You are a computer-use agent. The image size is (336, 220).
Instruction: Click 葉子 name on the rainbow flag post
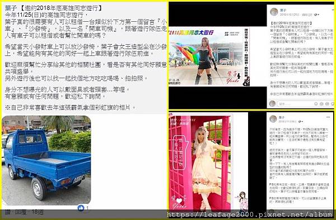(283, 10)
